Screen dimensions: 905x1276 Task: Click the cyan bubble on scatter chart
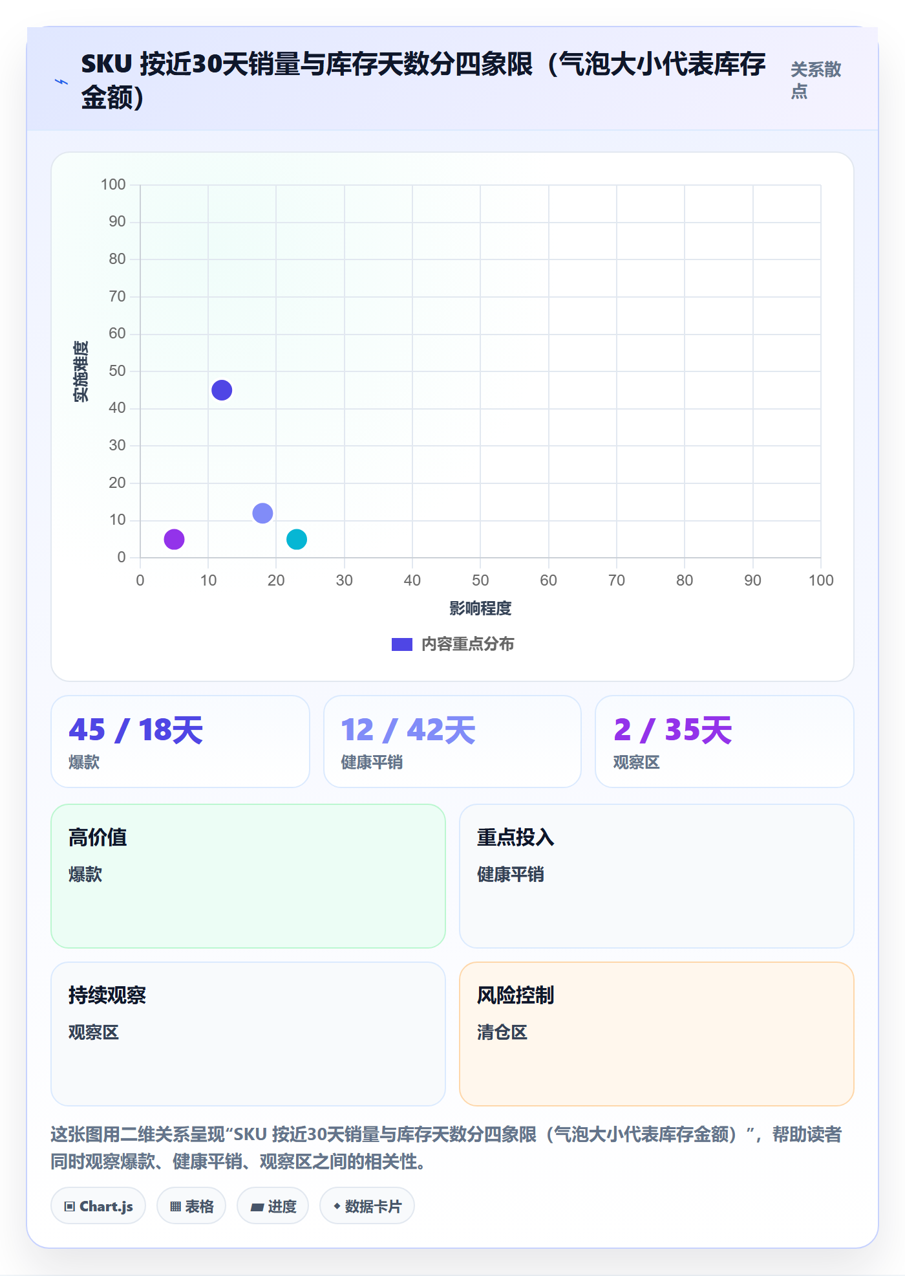click(297, 539)
